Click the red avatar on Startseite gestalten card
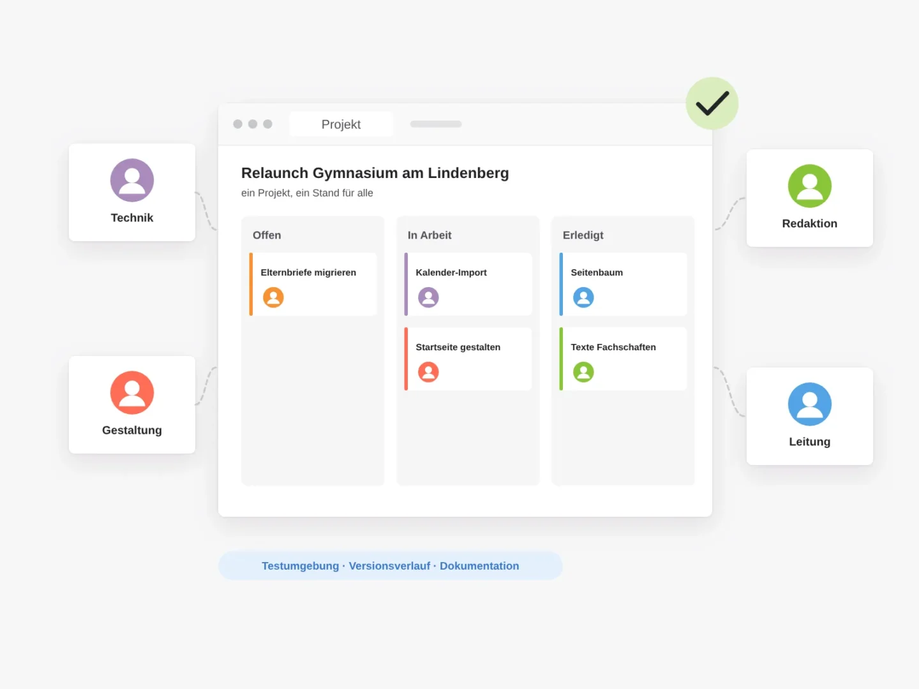 pyautogui.click(x=428, y=372)
